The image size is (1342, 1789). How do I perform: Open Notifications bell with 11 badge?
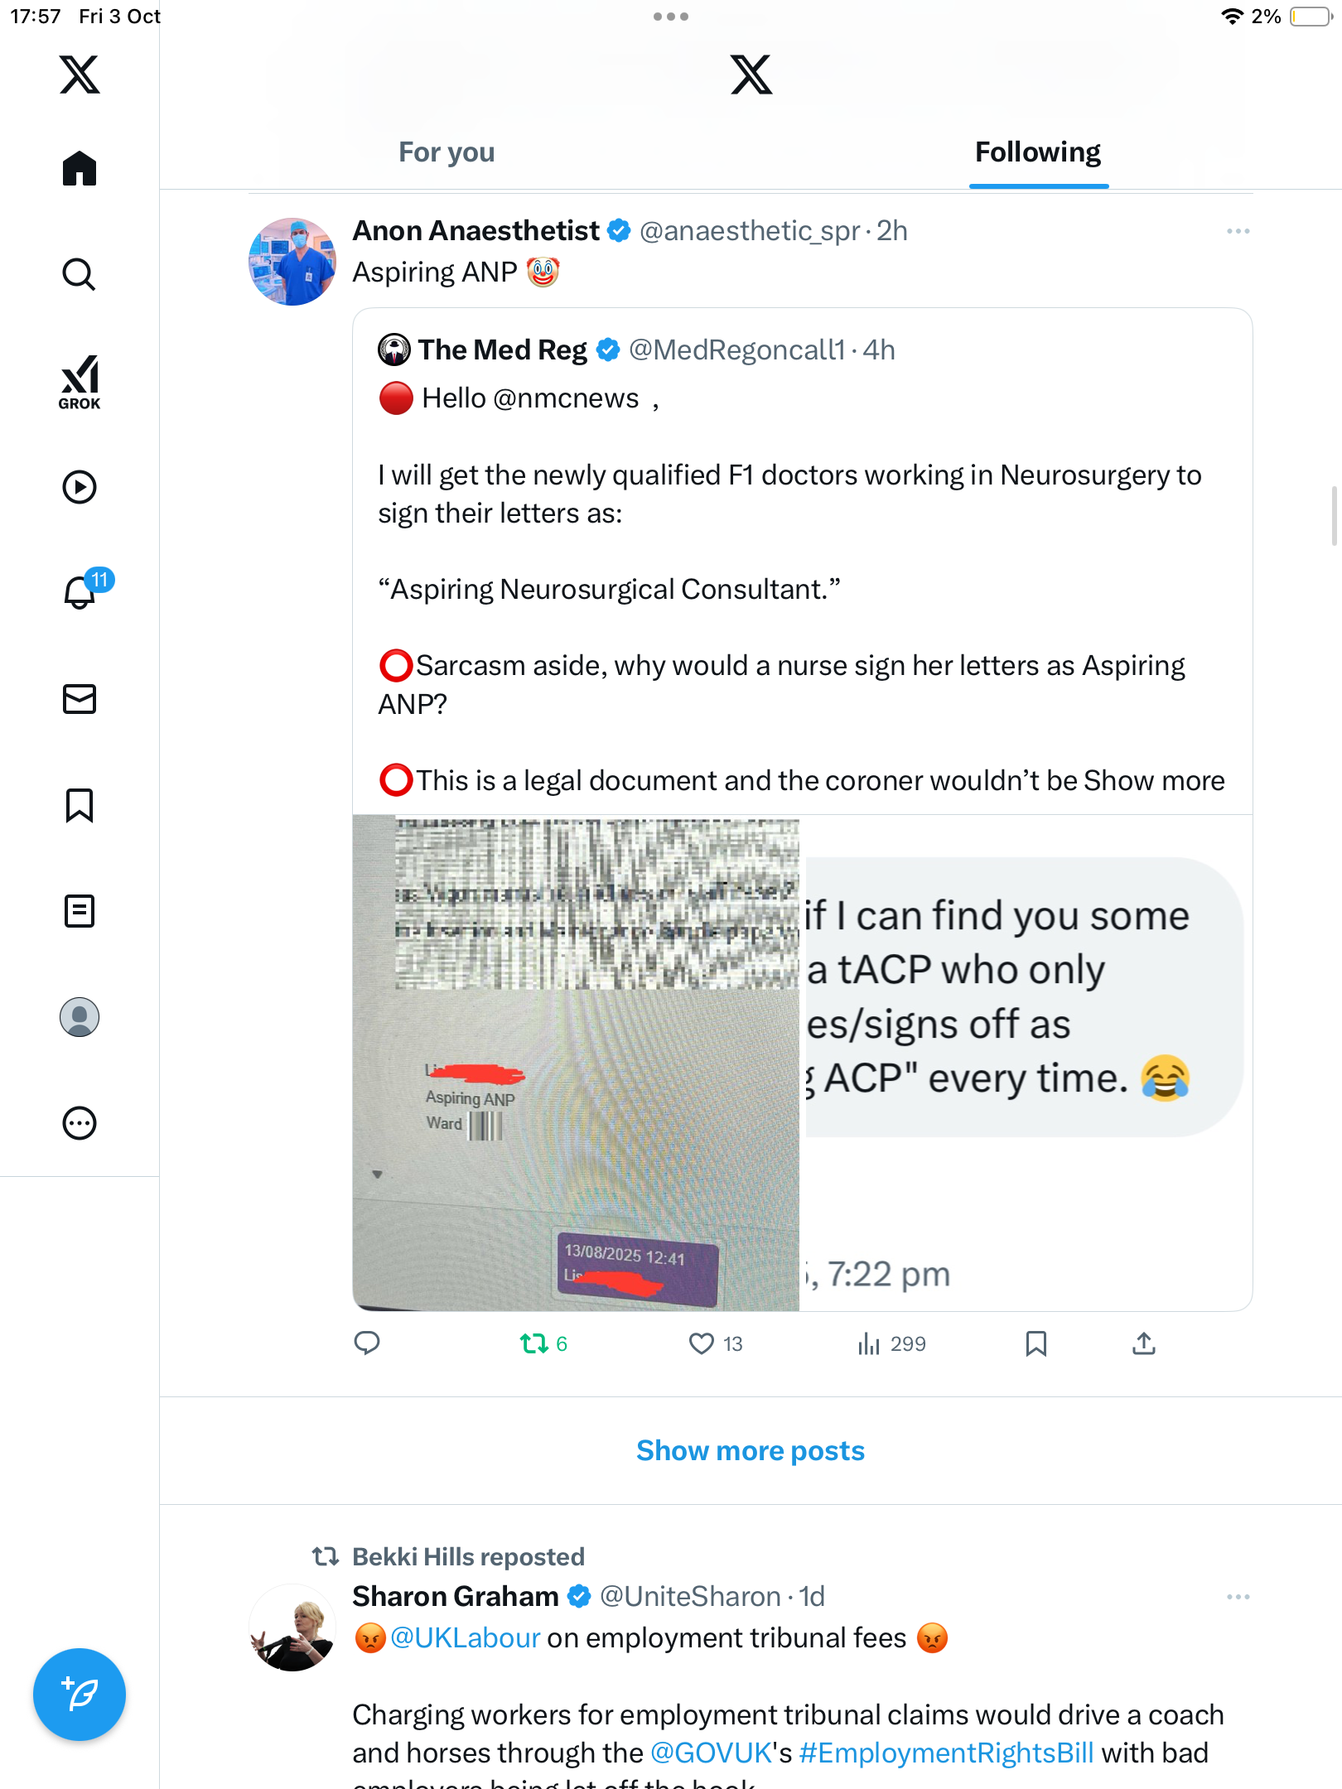[81, 591]
